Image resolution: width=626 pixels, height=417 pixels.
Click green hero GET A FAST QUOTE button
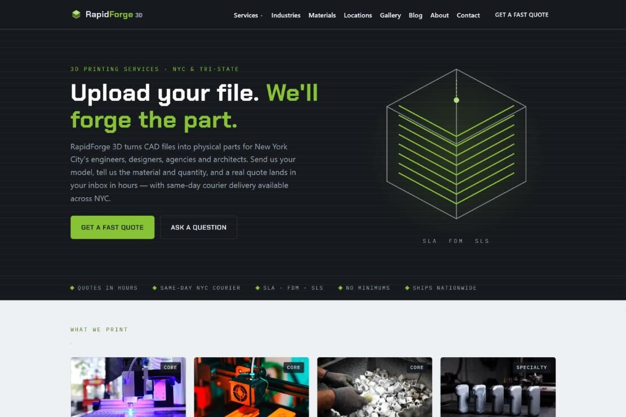(113, 227)
